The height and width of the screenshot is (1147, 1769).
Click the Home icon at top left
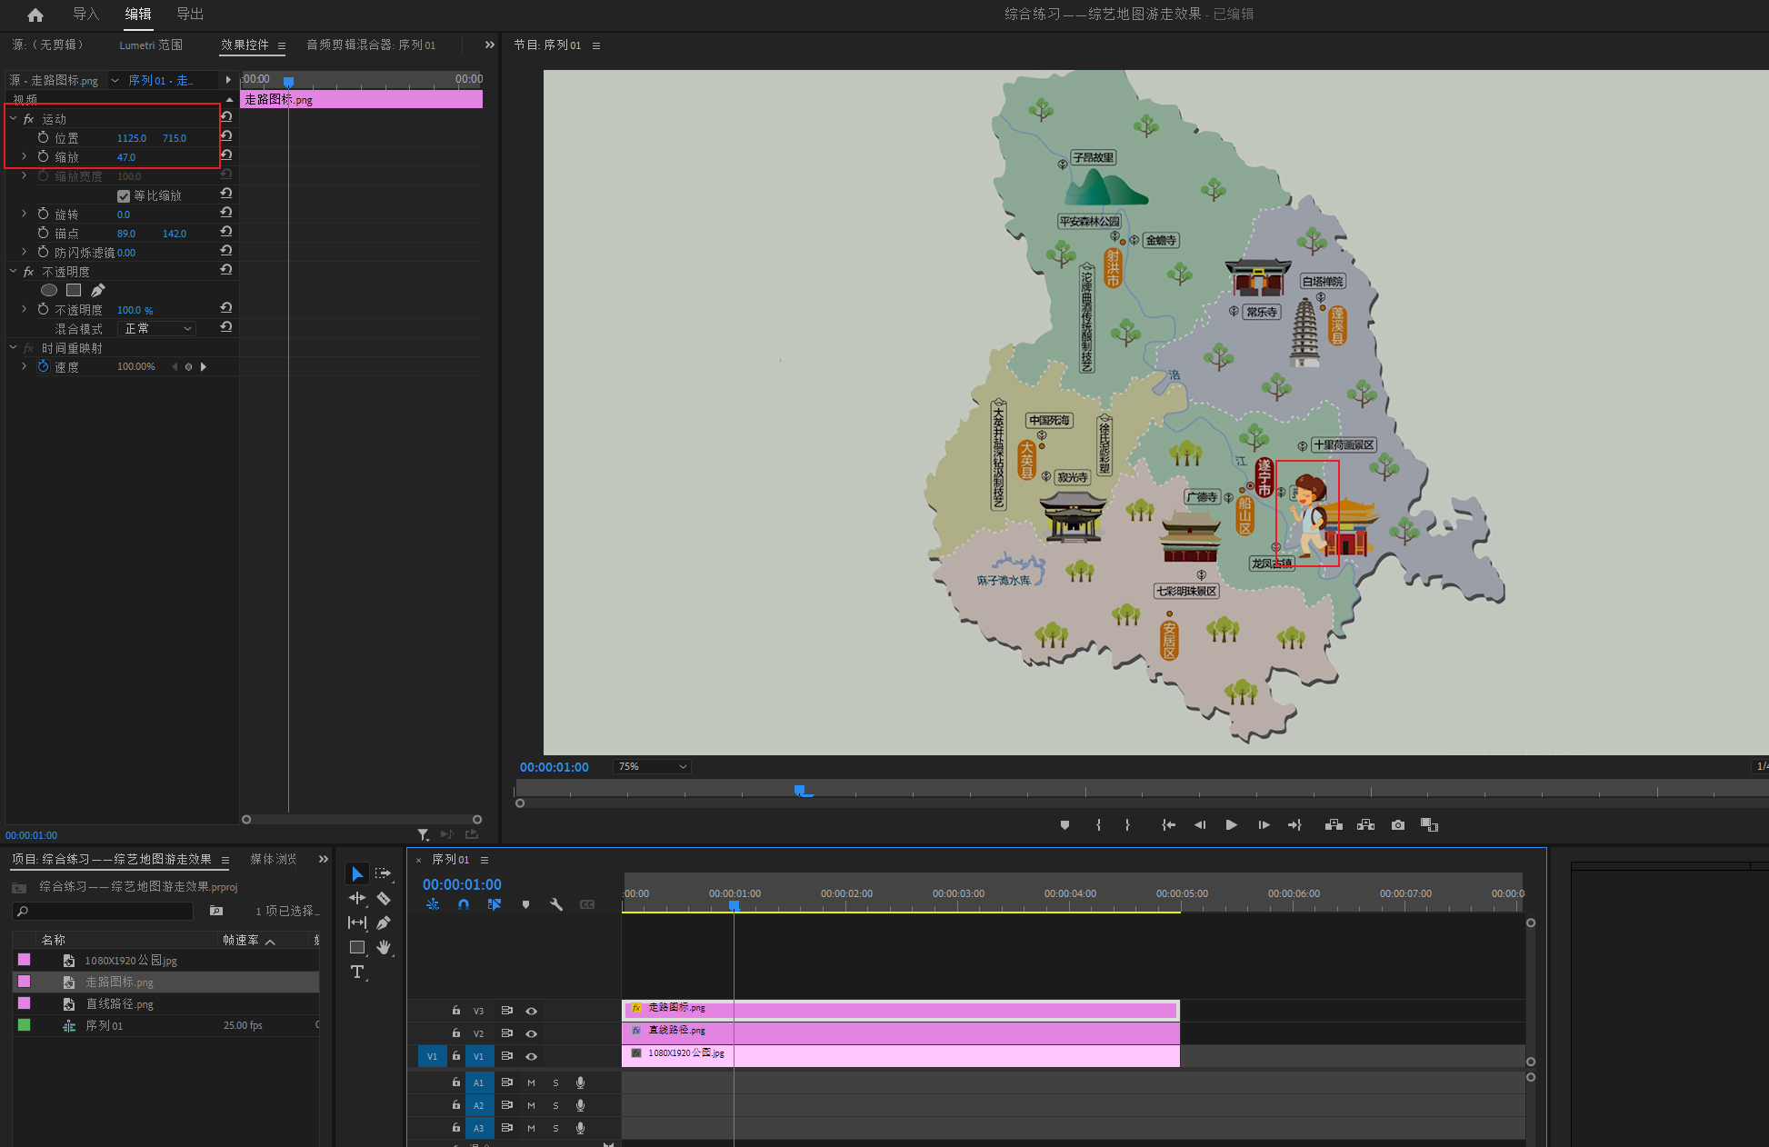(35, 15)
